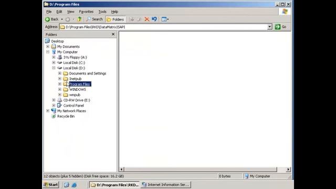The width and height of the screenshot is (336, 189).
Task: Open the Start menu
Action: (51, 184)
